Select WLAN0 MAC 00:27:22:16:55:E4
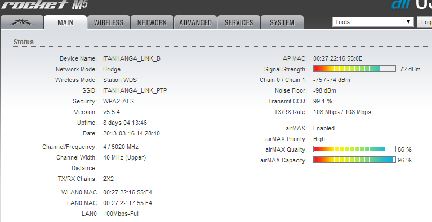Viewport: 432px width, 222px height. click(127, 192)
